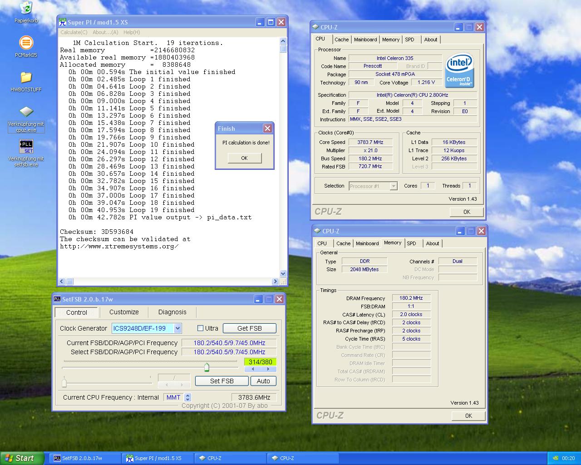The height and width of the screenshot is (465, 581).
Task: Click the CPU-Z CPU window title icon
Action: click(315, 27)
